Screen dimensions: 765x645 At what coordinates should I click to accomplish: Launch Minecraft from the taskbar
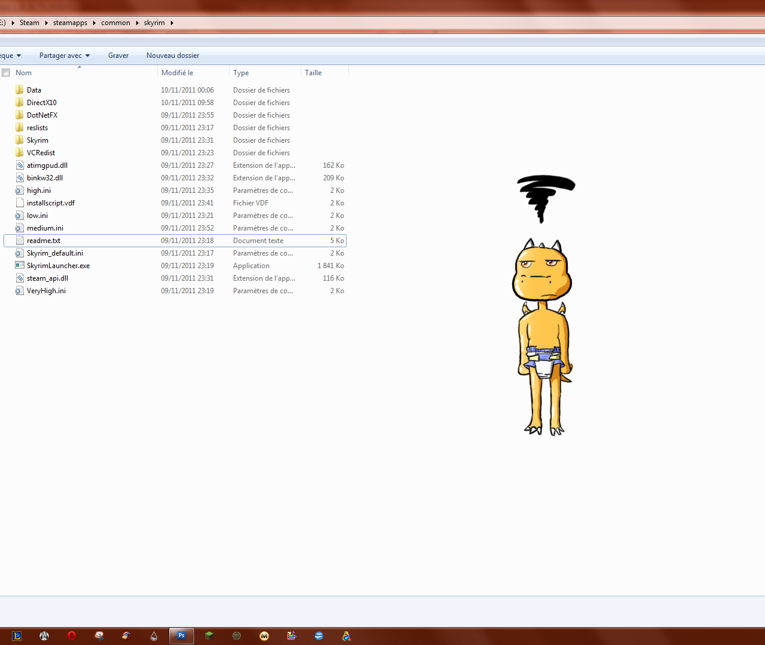(209, 636)
